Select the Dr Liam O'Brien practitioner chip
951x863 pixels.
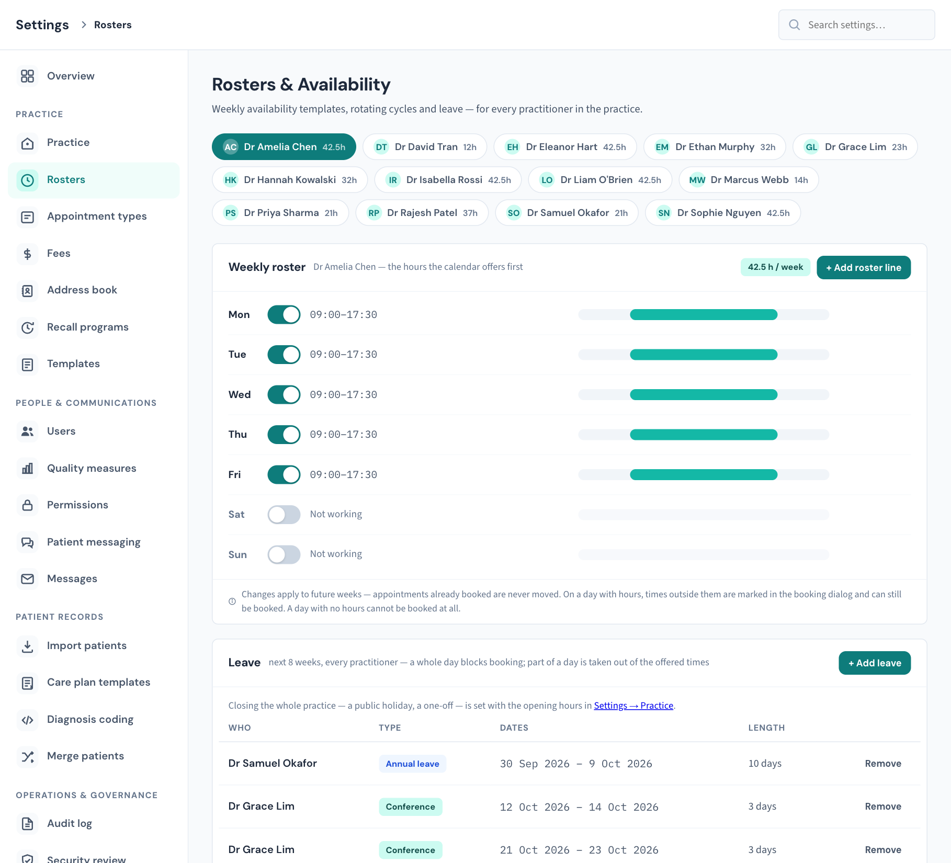tap(600, 180)
